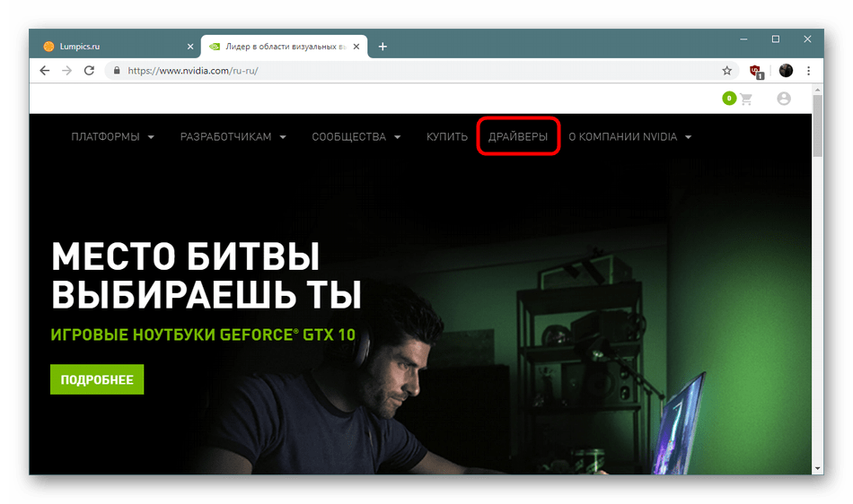The image size is (853, 504).
Task: Click the page vertical scrollbar thumb
Action: tap(817, 126)
